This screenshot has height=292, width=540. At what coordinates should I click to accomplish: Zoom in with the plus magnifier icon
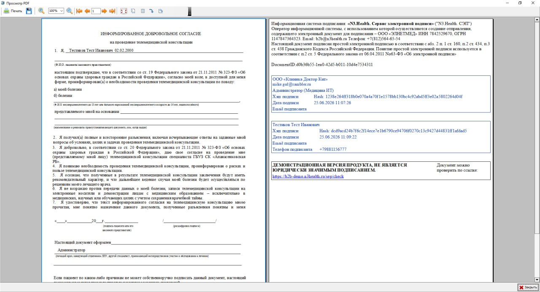[x=41, y=11]
